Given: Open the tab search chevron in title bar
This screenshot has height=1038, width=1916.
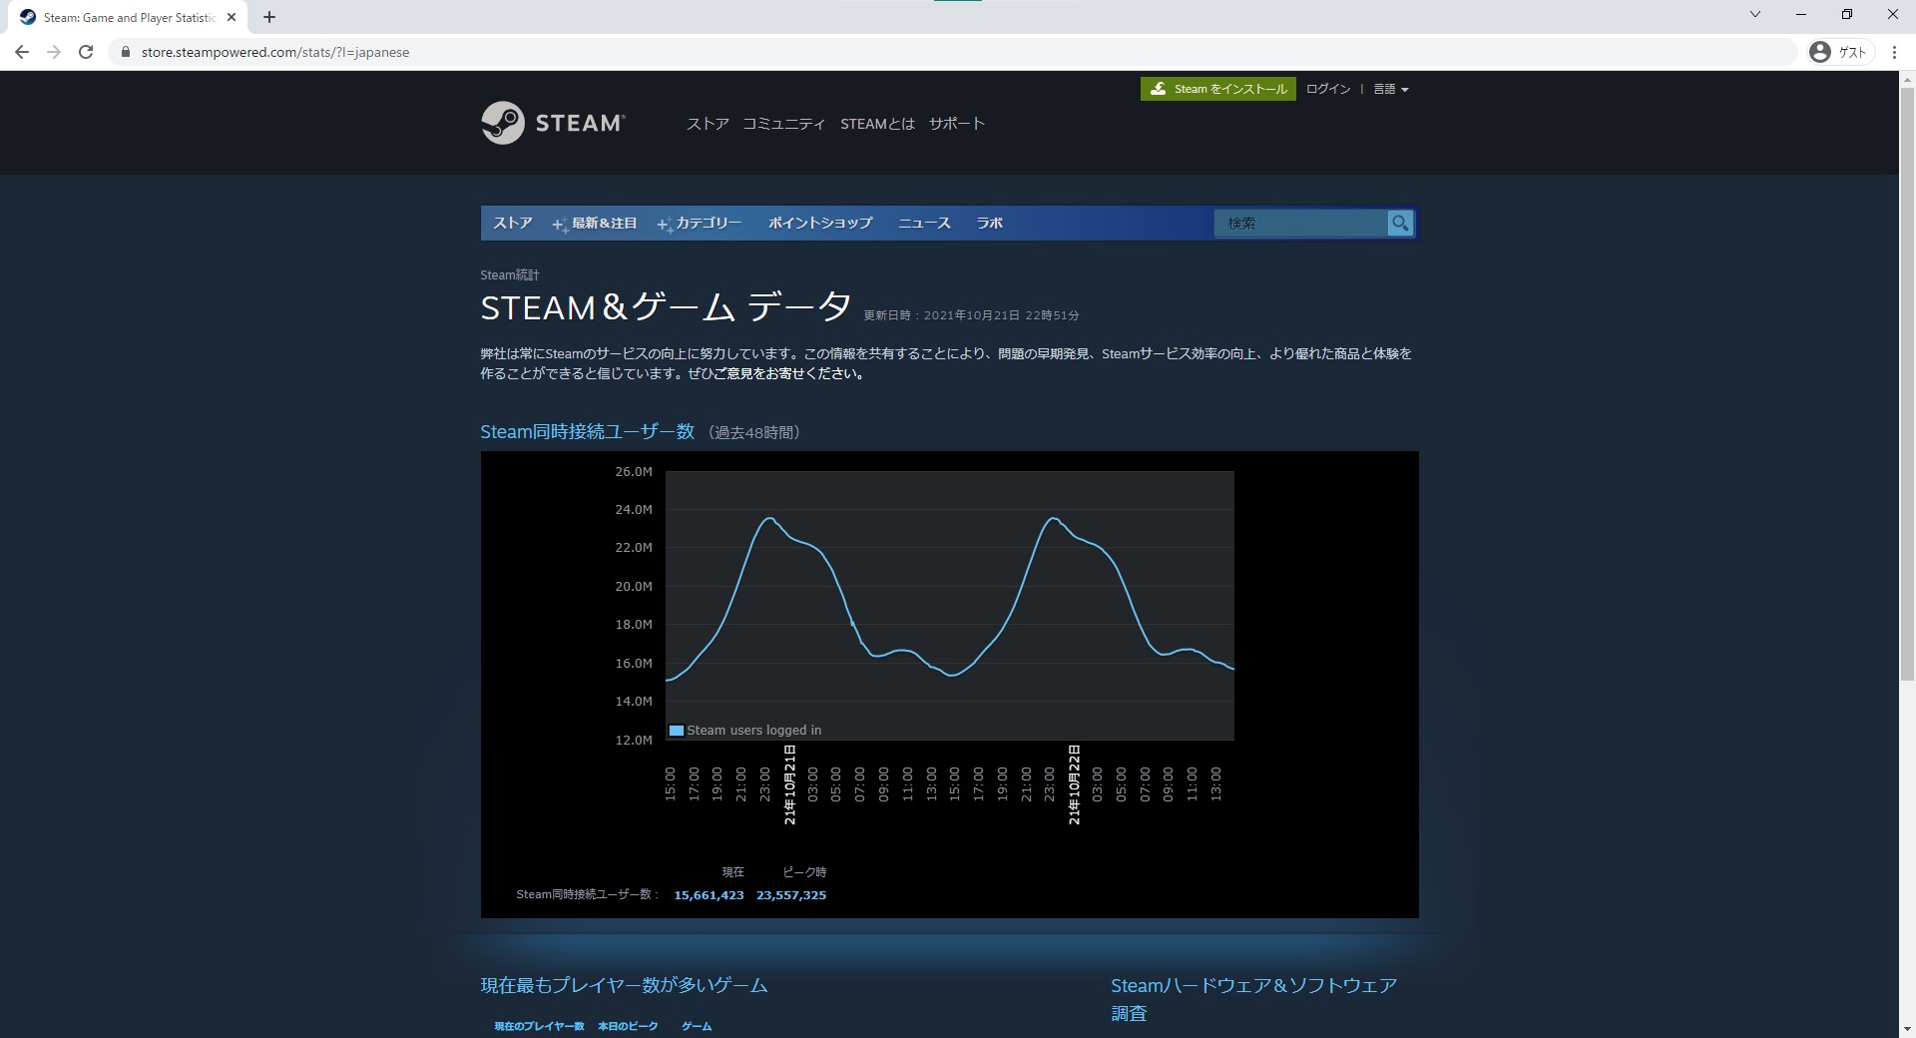Looking at the screenshot, I should point(1755,14).
